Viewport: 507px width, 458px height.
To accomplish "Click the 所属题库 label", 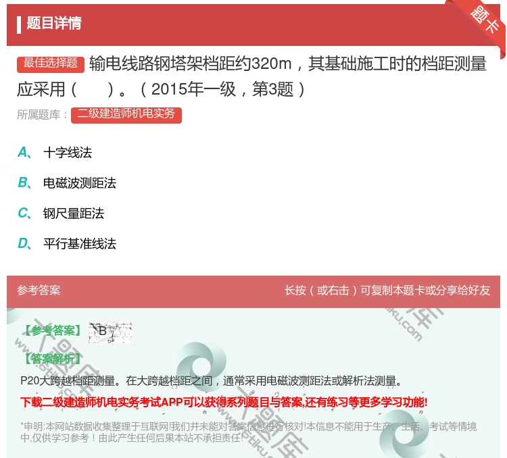I will [42, 115].
